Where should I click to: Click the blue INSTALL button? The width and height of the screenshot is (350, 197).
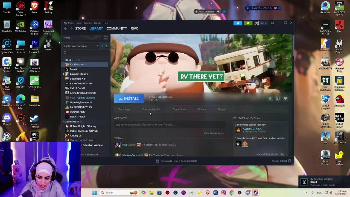click(x=129, y=99)
